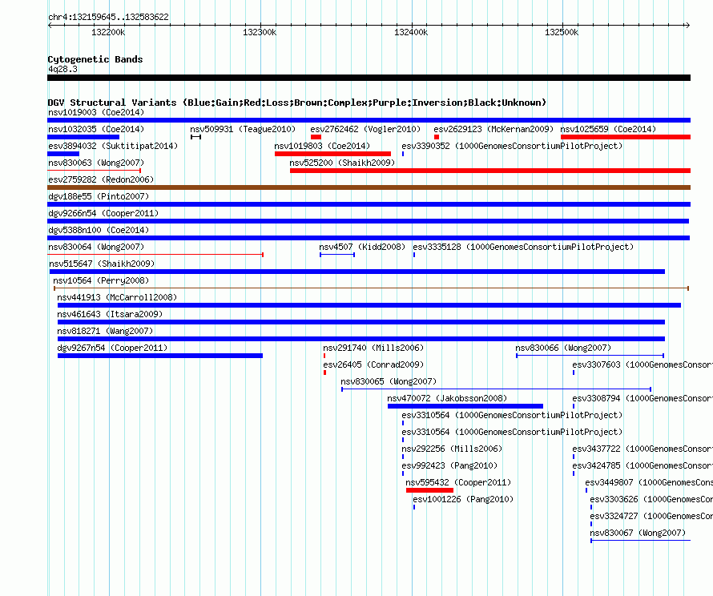The width and height of the screenshot is (713, 596).
Task: Open nsv4507 (Kidd2008) label
Action: pos(362,247)
